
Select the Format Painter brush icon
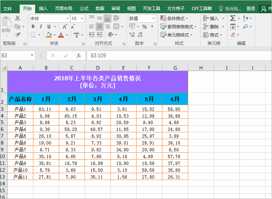[18, 34]
